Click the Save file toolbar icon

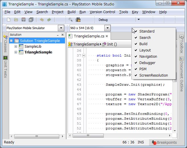pos(24,20)
